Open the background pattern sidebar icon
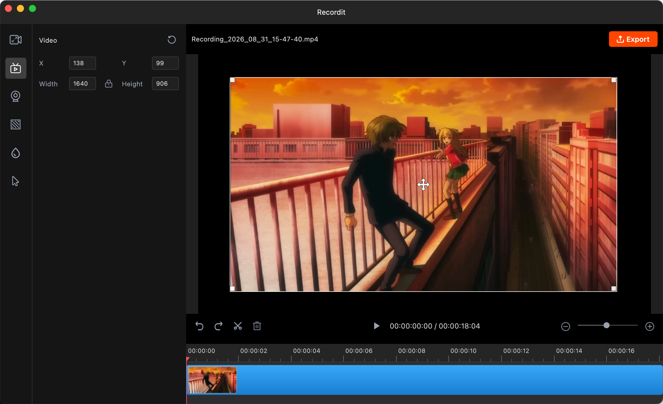The image size is (663, 404). click(16, 124)
